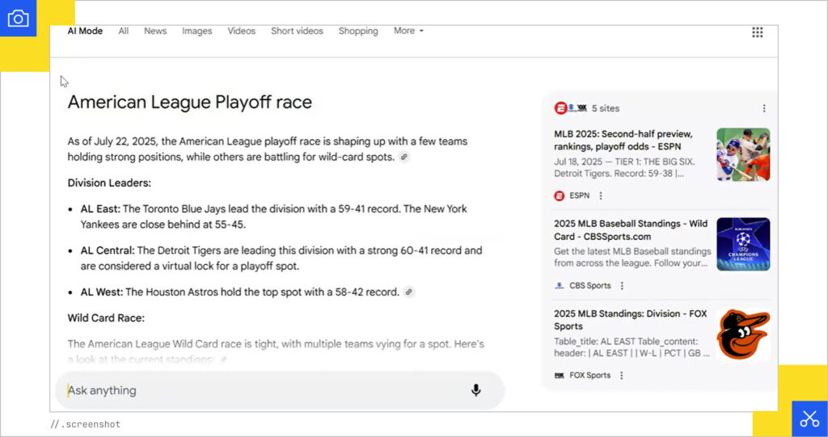Switch to the All tab
828x437 pixels.
click(x=124, y=32)
